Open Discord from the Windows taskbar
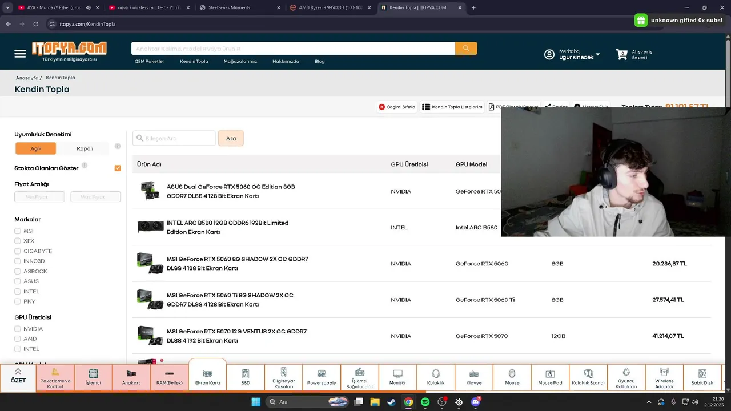 [475, 402]
